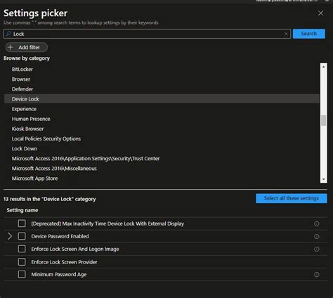
Task: Click the scroll-up arrow of category list
Action: click(324, 67)
